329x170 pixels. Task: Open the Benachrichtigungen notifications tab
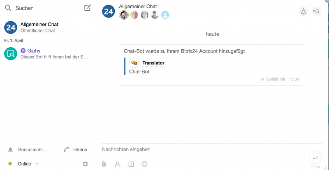pyautogui.click(x=28, y=149)
